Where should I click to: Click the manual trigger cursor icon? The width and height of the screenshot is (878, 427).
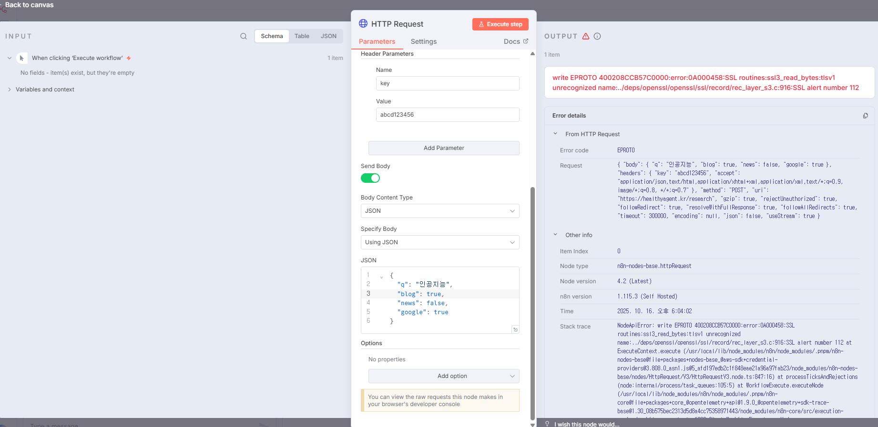pyautogui.click(x=21, y=58)
